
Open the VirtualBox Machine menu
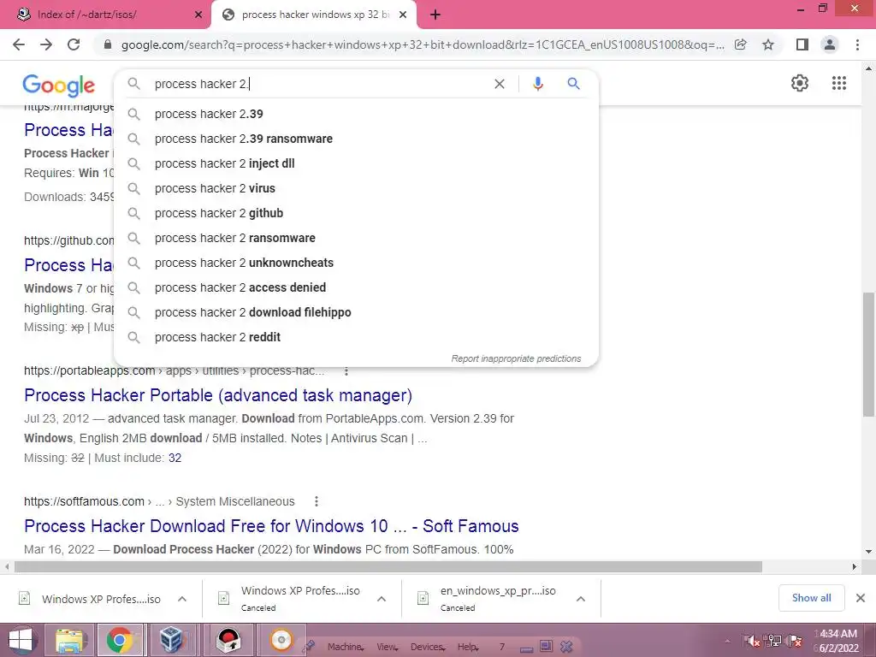pyautogui.click(x=346, y=647)
